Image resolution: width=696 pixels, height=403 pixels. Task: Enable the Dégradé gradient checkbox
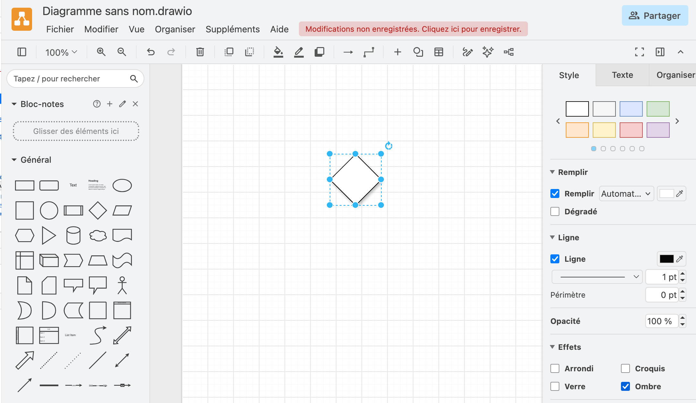[x=555, y=212]
